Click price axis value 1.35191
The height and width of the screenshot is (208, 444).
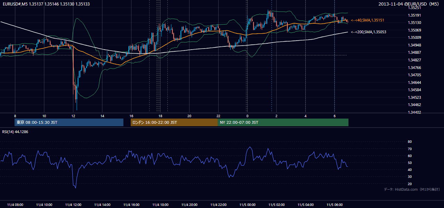pos(414,15)
